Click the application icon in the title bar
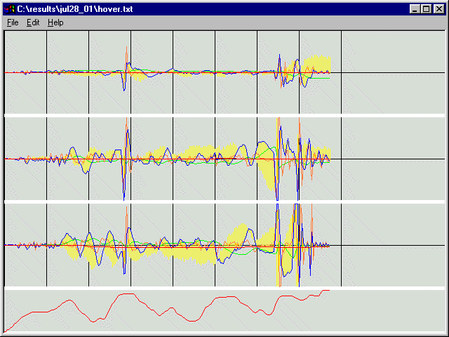 (9, 8)
